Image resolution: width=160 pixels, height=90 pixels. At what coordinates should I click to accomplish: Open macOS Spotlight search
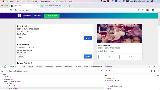(148, 1)
